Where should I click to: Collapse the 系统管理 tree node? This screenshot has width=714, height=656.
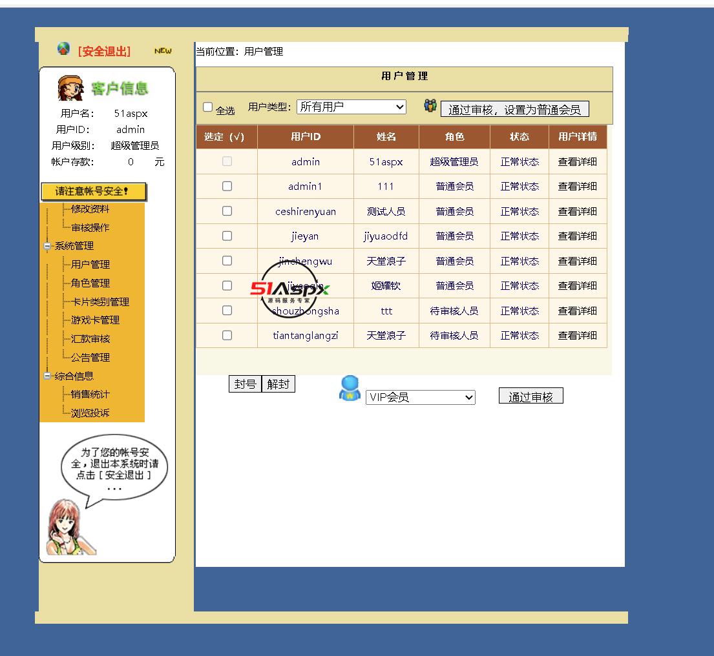47,246
